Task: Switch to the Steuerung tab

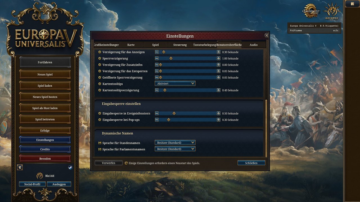Action: pos(180,45)
